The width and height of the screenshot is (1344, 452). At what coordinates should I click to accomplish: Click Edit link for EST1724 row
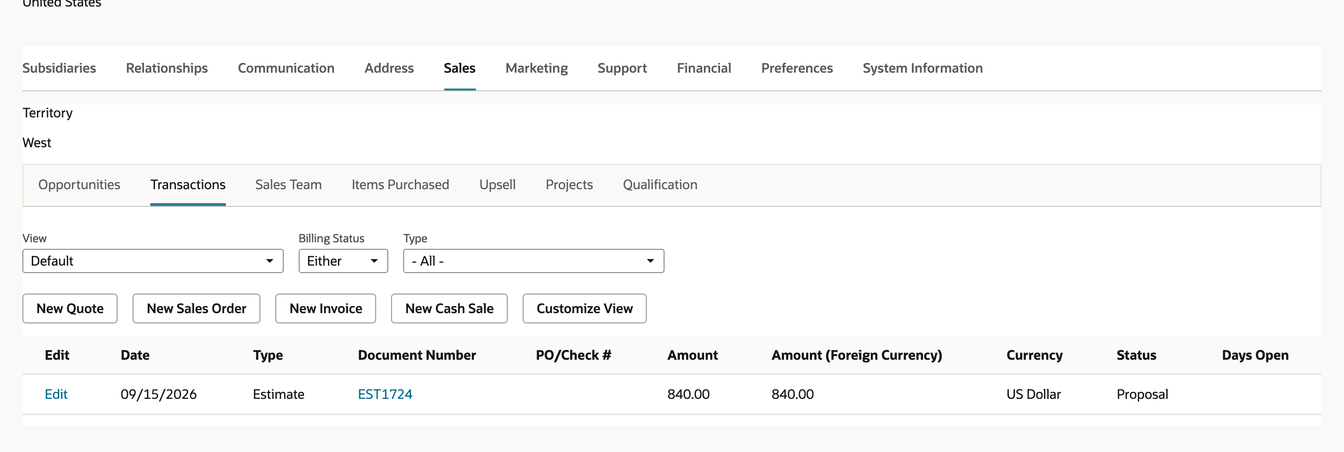(x=56, y=394)
